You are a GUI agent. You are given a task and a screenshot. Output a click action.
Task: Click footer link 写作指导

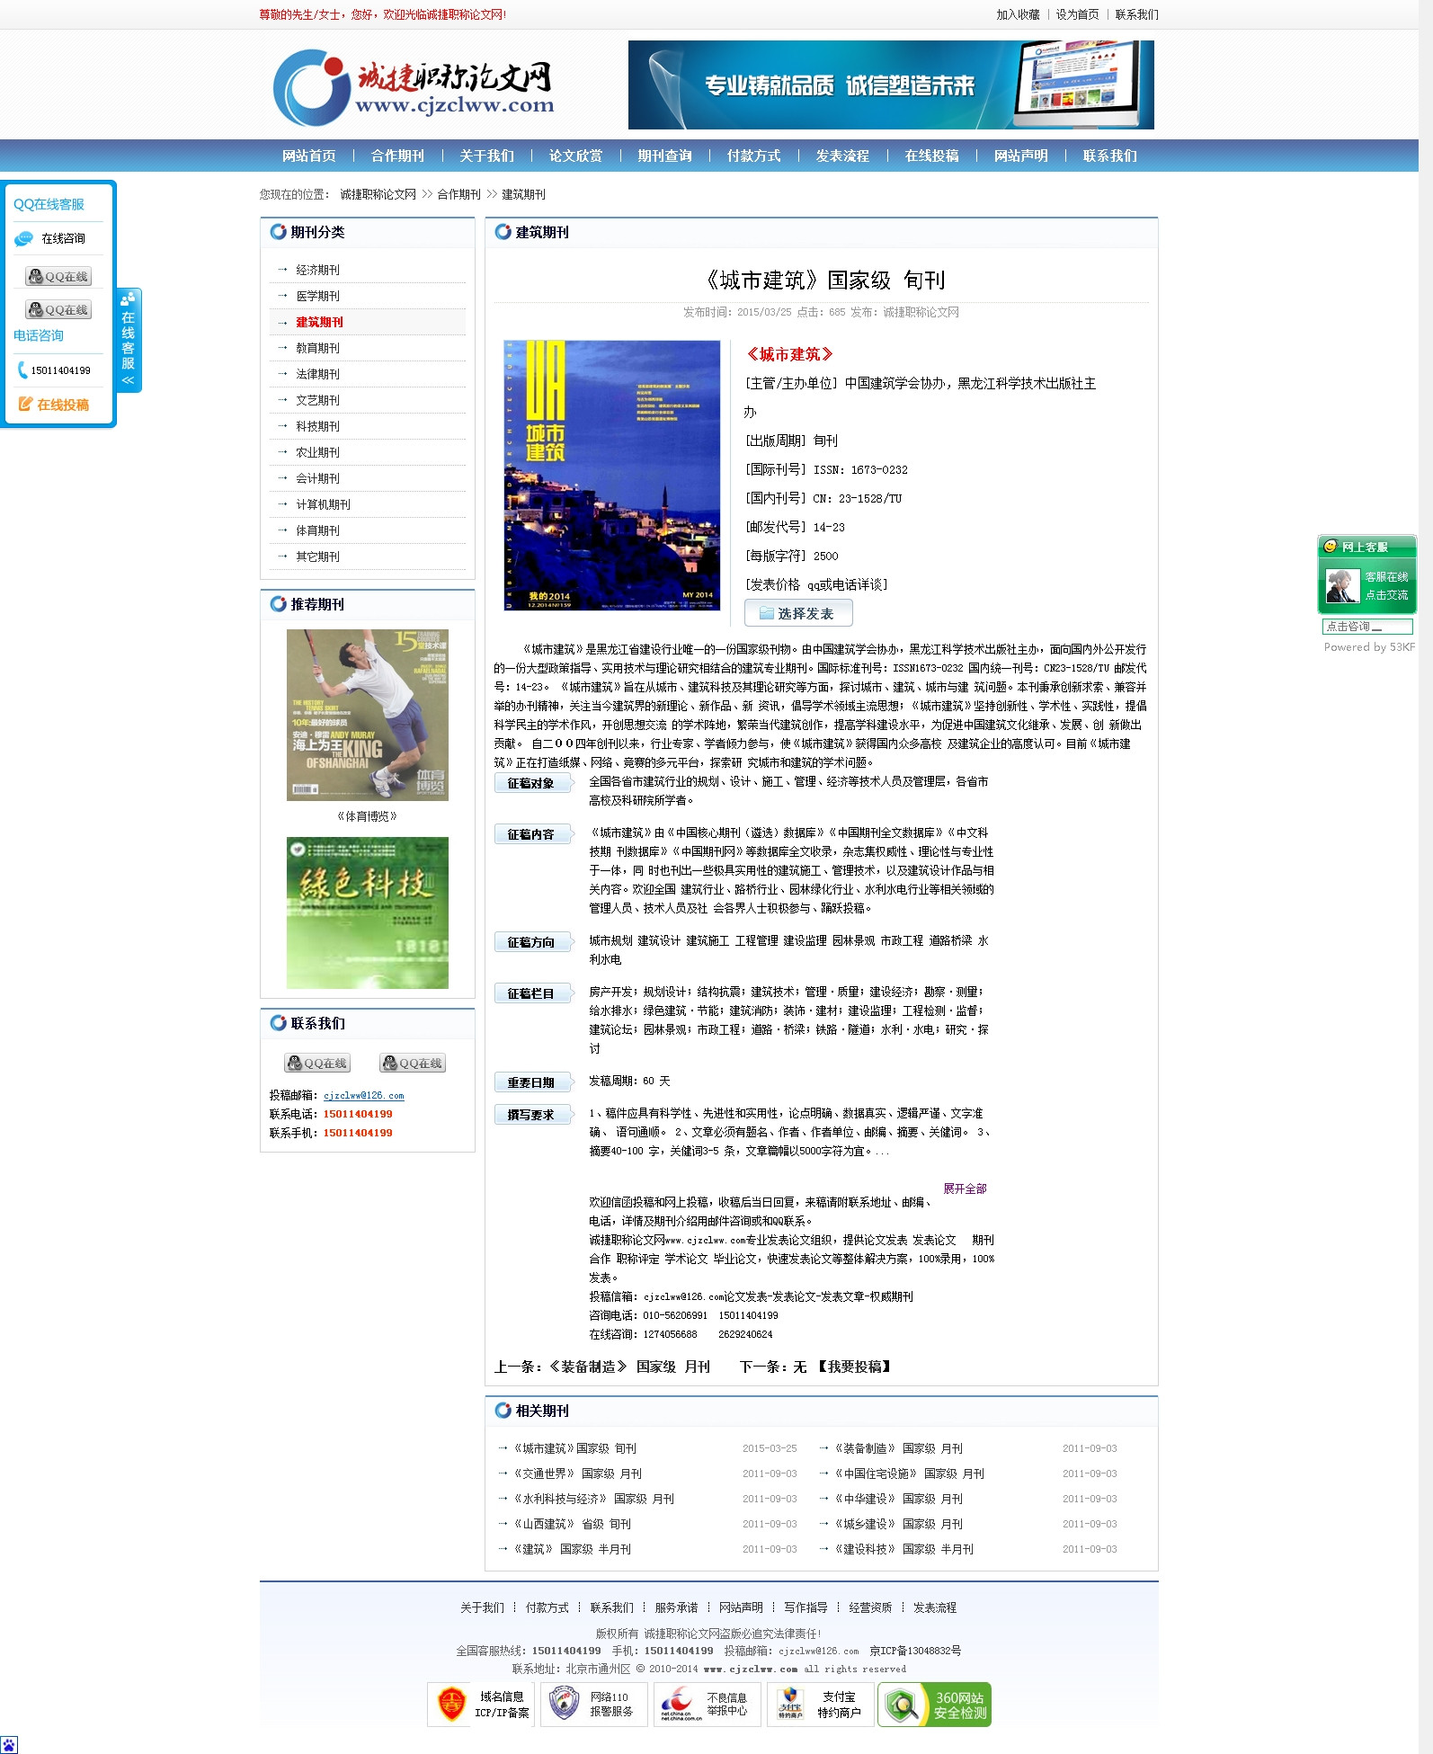806,1607
